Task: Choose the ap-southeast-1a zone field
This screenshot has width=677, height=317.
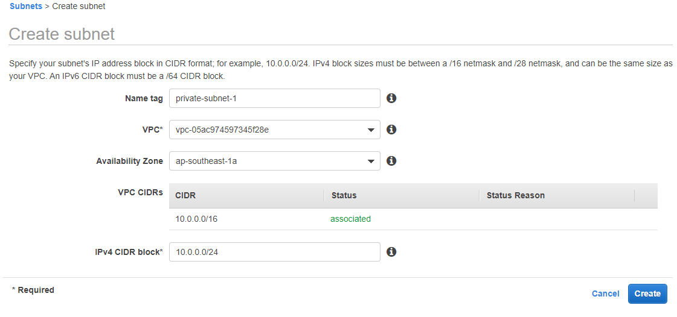Action: (275, 161)
